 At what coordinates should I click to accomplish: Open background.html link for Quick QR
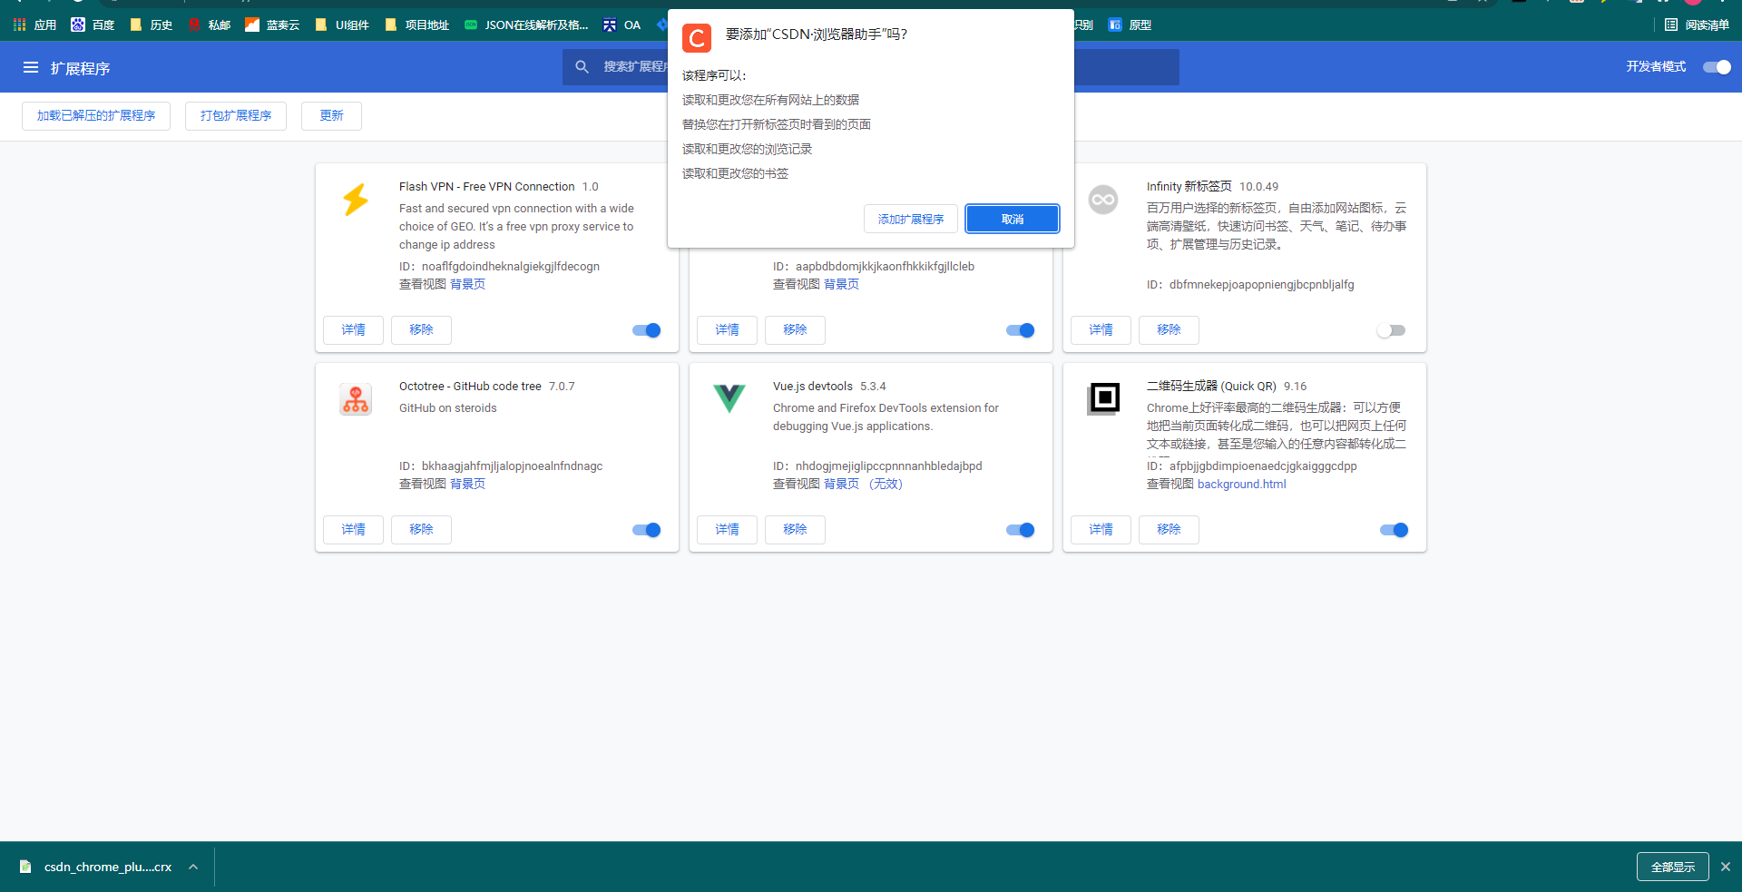(1241, 484)
